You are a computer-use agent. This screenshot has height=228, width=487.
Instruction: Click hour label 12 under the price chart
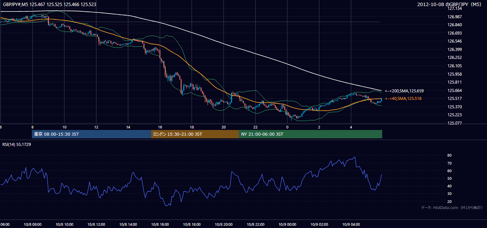[96, 127]
